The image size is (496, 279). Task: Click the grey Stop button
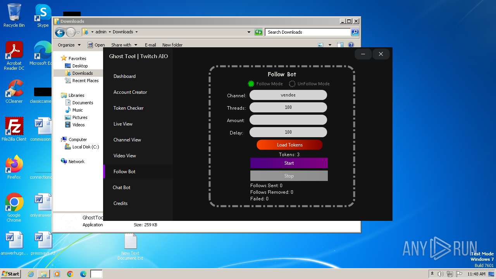(x=289, y=176)
